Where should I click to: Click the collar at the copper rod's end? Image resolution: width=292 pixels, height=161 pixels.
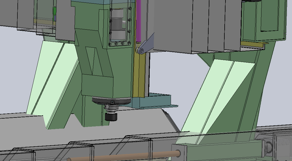(177, 153)
